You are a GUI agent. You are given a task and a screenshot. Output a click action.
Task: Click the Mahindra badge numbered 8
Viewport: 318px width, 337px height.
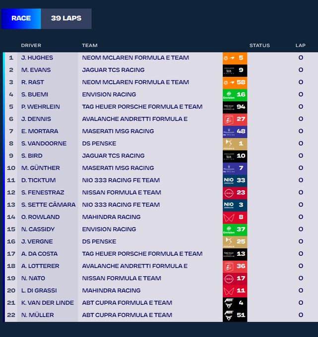[x=235, y=217]
